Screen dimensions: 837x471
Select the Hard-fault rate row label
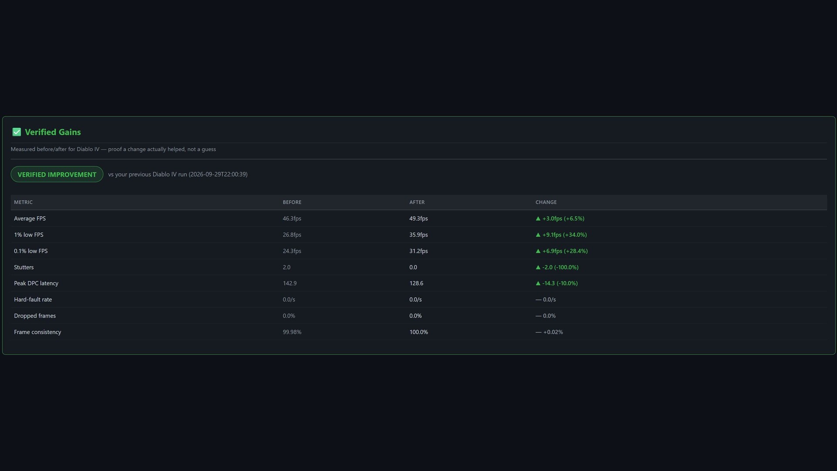(x=33, y=300)
